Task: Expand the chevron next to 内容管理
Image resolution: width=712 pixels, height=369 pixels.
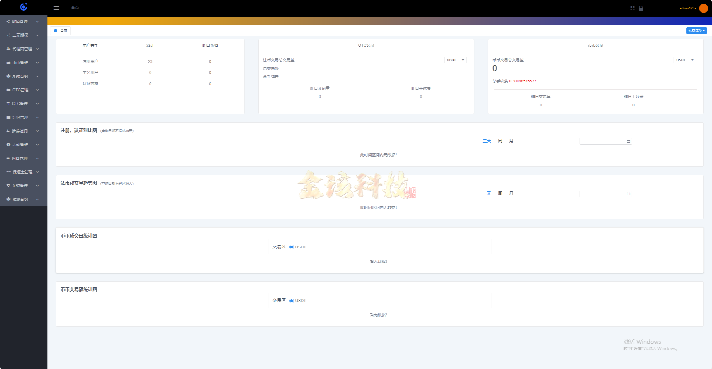Action: (x=37, y=158)
